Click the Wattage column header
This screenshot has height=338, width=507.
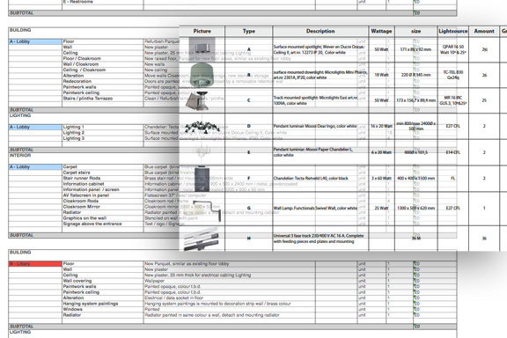click(381, 31)
